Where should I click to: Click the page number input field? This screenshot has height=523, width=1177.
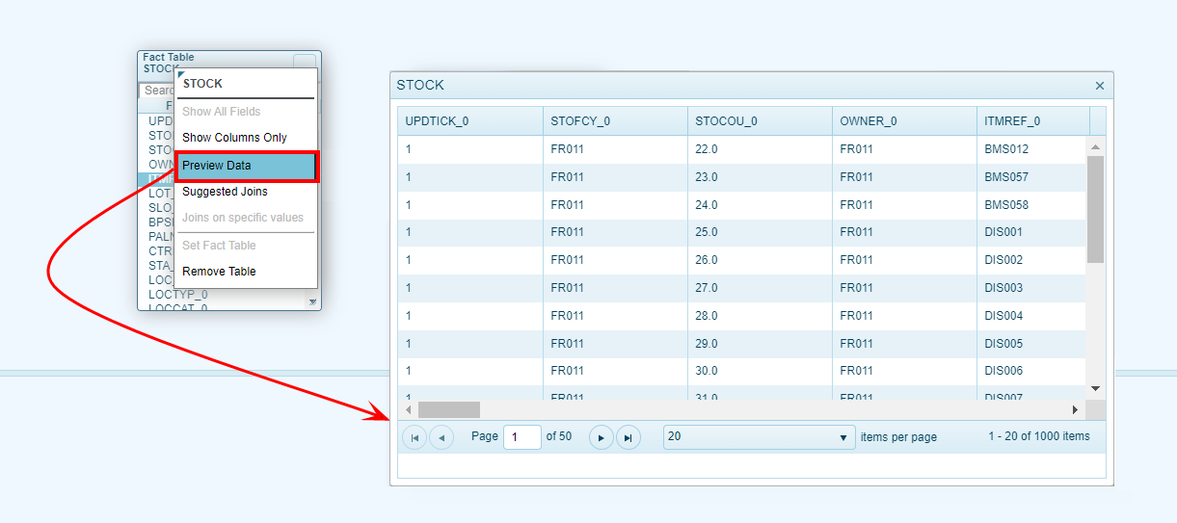[x=522, y=437]
